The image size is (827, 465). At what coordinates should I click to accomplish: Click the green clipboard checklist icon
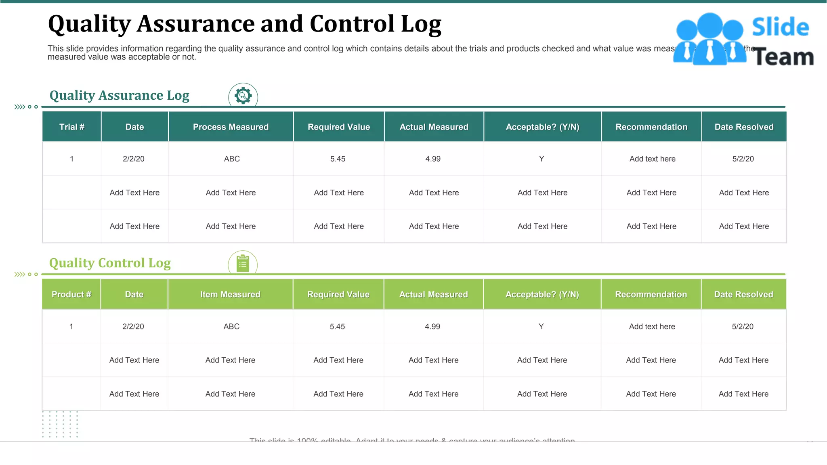(243, 264)
